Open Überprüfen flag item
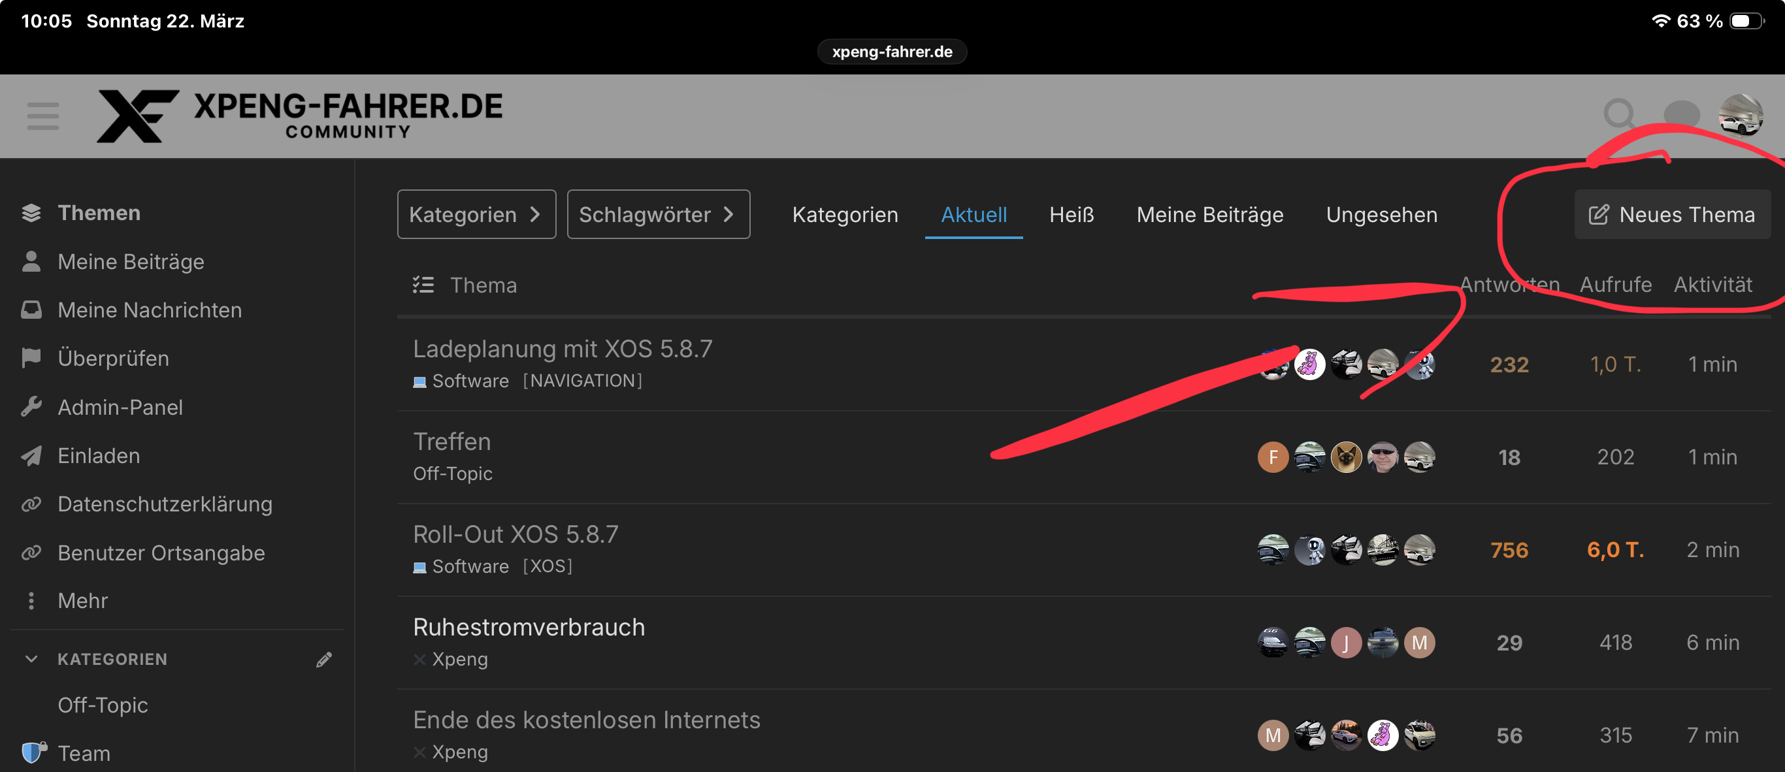Viewport: 1785px width, 772px height. (x=113, y=358)
